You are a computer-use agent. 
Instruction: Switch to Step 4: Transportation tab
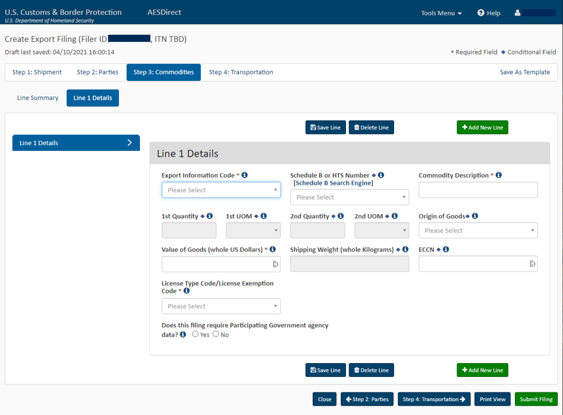tap(241, 72)
